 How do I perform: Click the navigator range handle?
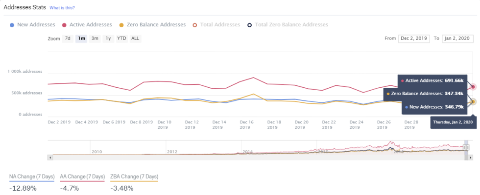[466, 147]
